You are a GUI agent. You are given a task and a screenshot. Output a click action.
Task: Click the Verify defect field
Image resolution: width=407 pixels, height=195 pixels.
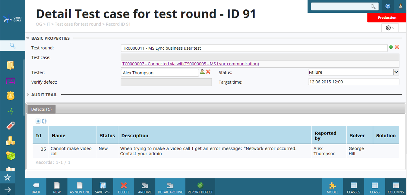166,82
